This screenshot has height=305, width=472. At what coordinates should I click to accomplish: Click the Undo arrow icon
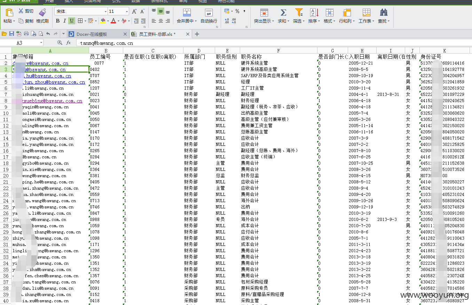click(48, 34)
